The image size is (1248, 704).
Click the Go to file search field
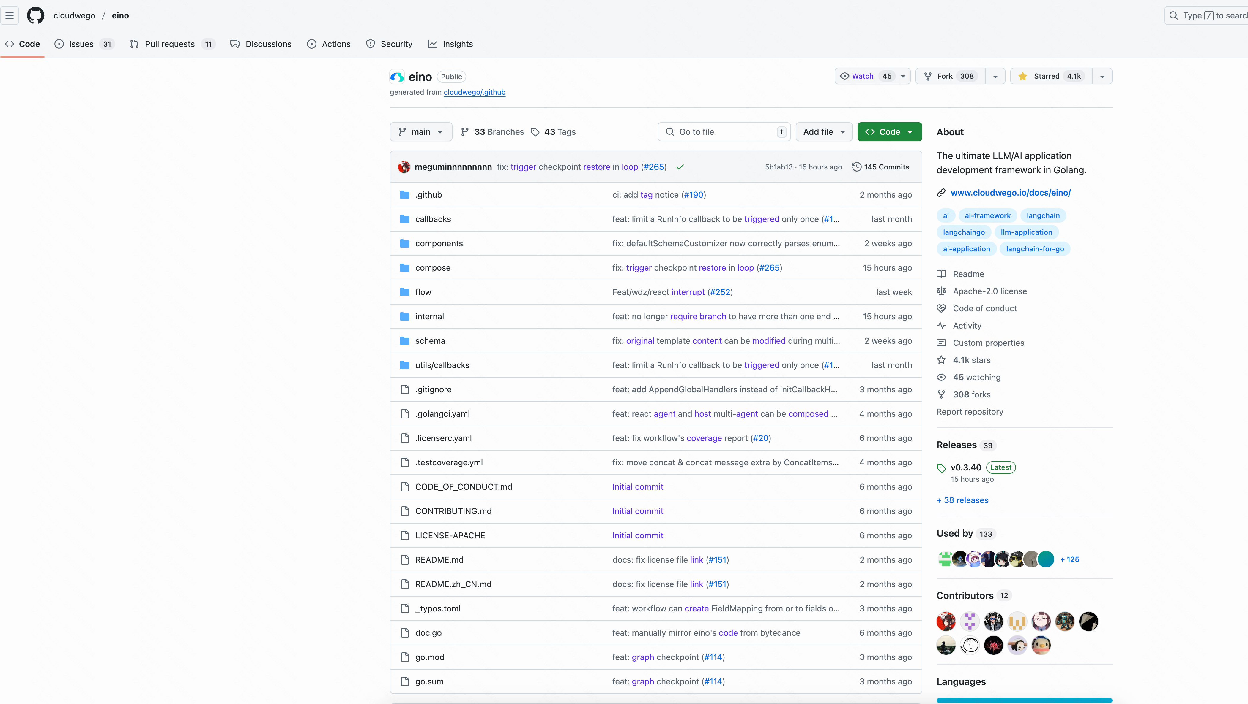point(724,132)
